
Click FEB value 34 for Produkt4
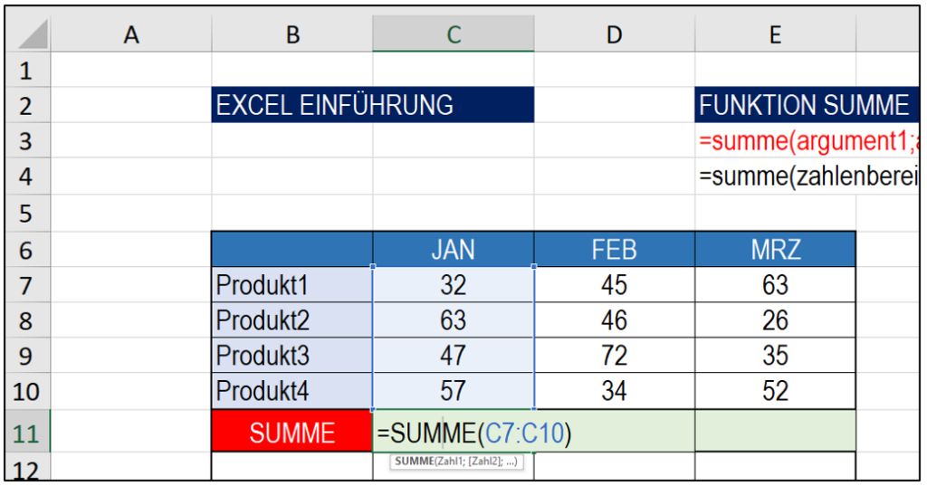click(615, 391)
